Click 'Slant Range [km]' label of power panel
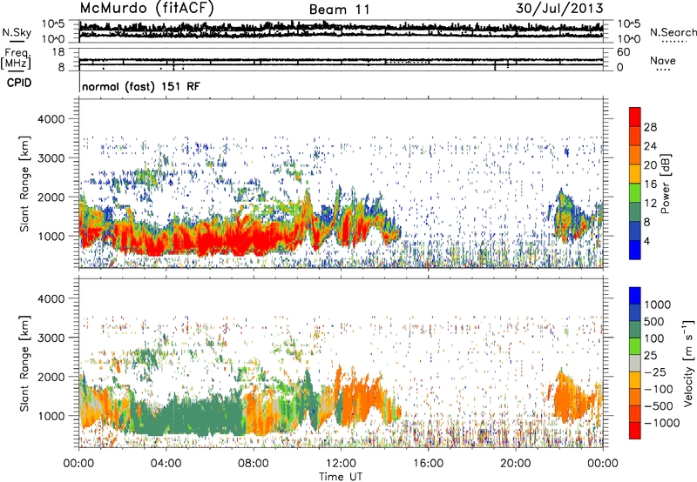 (x=24, y=184)
